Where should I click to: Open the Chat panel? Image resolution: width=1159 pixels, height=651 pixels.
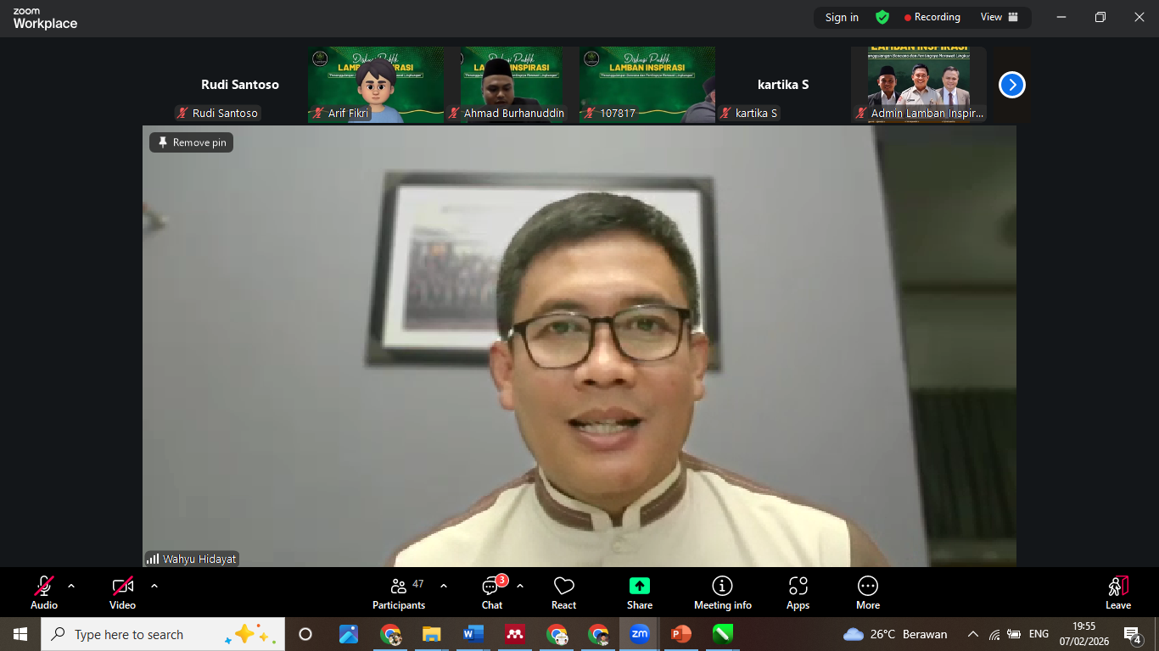click(x=491, y=591)
